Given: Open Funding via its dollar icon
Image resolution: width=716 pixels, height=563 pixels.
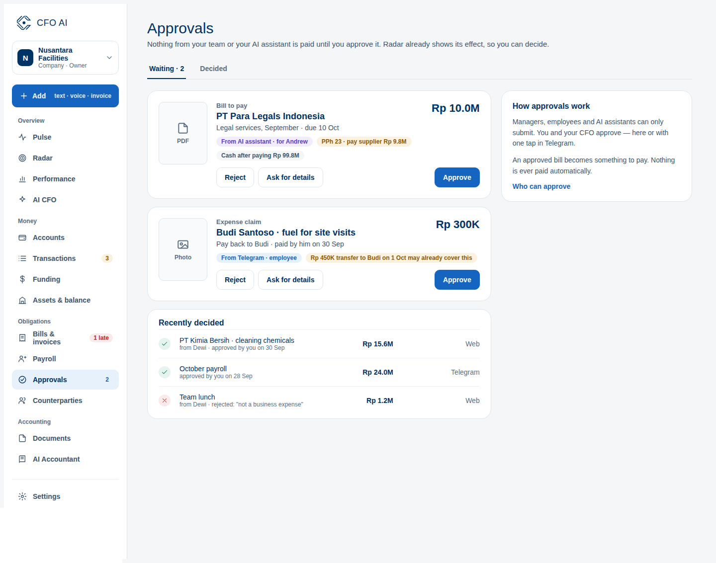Looking at the screenshot, I should tap(22, 279).
